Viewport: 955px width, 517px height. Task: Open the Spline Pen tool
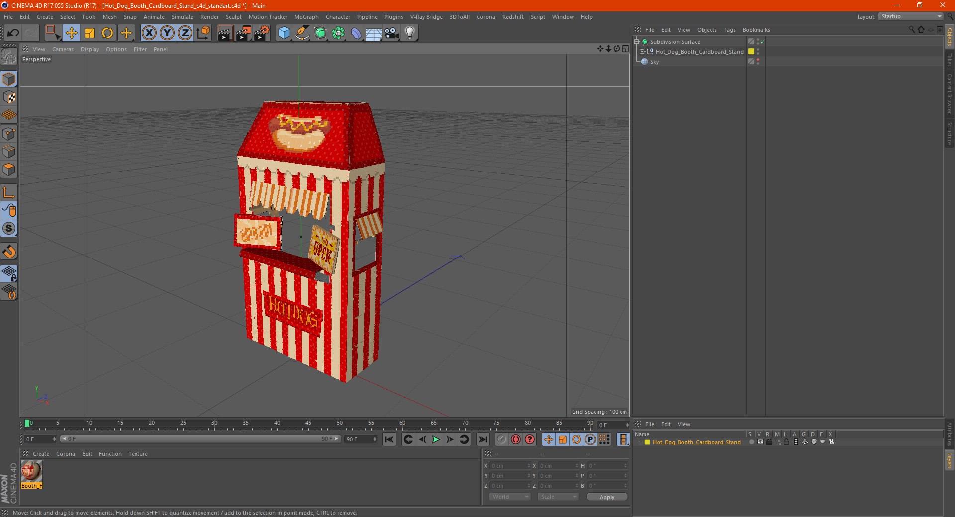pyautogui.click(x=302, y=33)
